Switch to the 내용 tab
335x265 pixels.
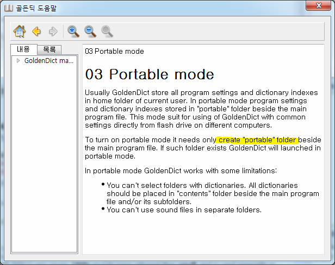pos(24,49)
